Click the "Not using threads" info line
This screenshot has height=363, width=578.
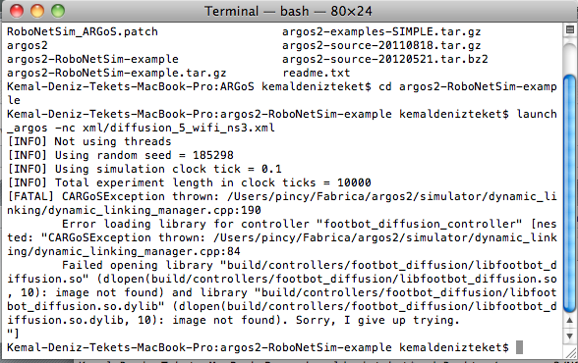pyautogui.click(x=113, y=141)
